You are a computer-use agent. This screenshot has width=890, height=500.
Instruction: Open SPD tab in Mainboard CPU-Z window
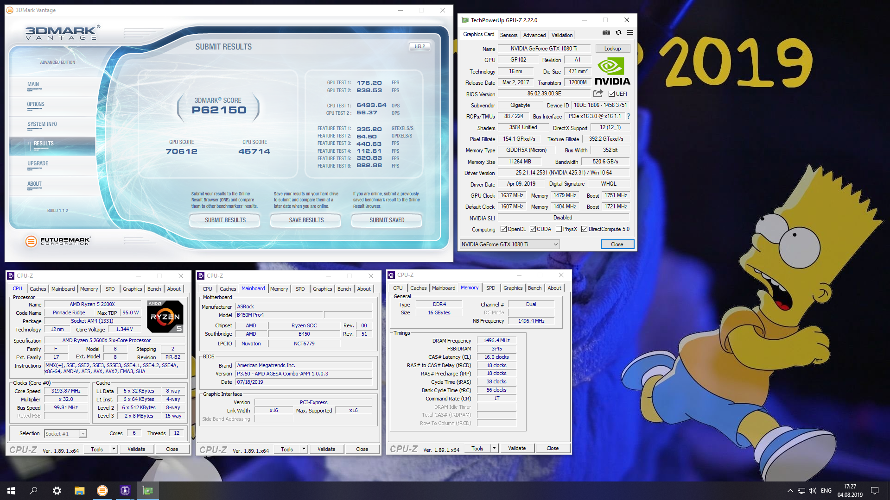pyautogui.click(x=300, y=289)
